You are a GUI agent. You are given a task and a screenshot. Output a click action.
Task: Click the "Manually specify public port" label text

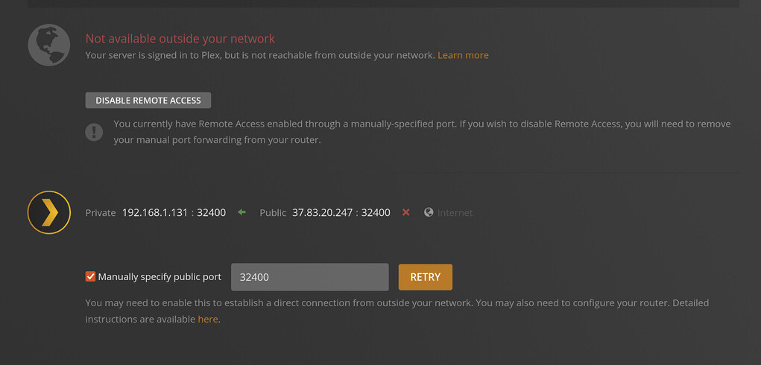point(160,276)
